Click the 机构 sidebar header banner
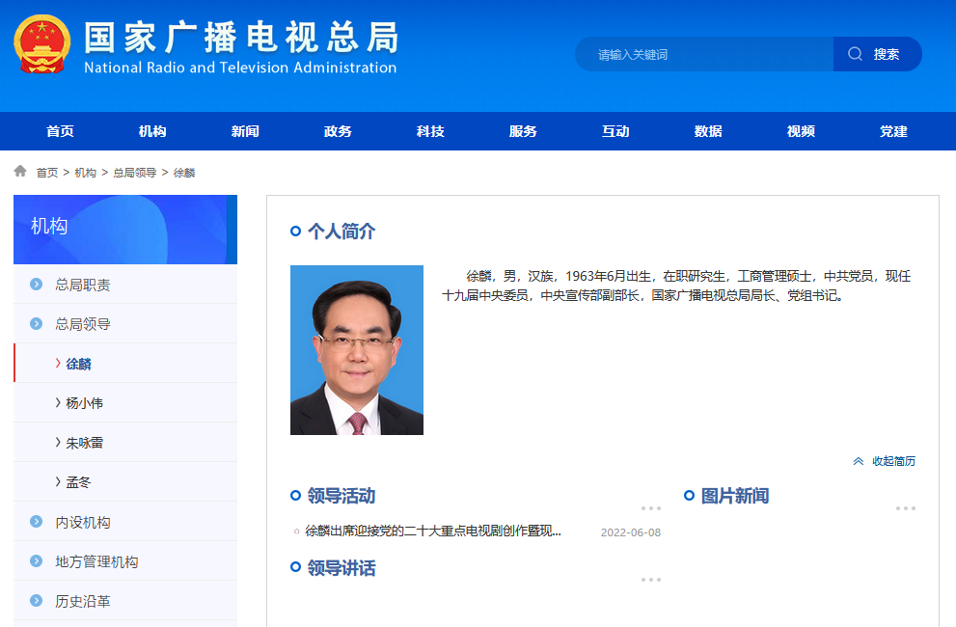Image resolution: width=956 pixels, height=627 pixels. 125,230
